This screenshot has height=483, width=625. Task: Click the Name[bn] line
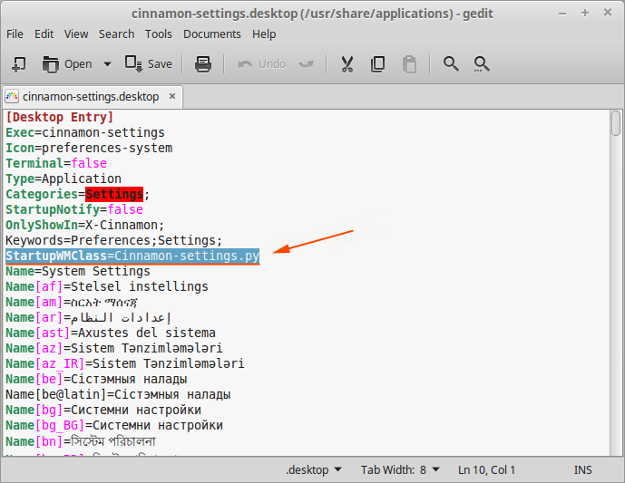[x=81, y=441]
